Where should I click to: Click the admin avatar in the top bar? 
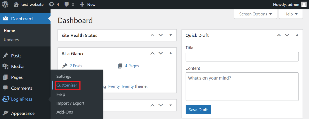[x=304, y=4]
